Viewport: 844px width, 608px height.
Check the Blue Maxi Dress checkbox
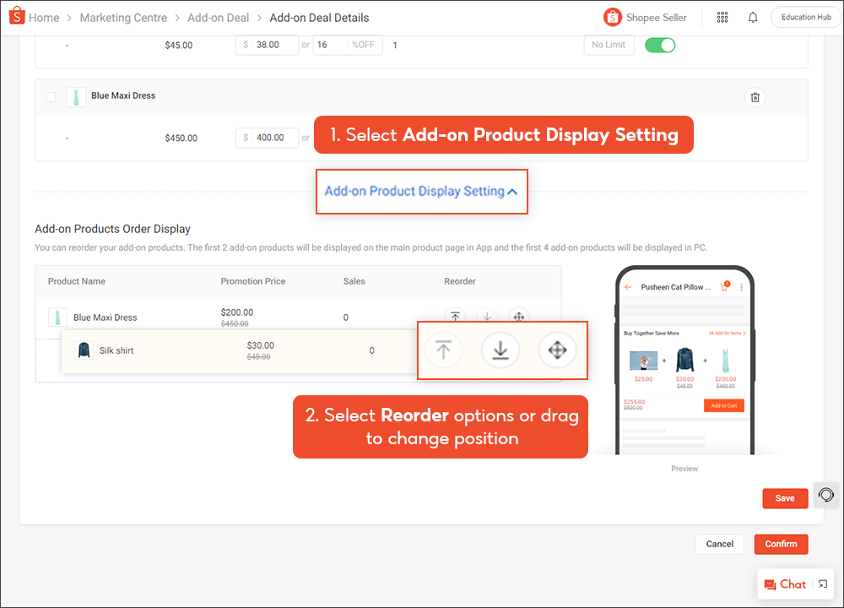[x=51, y=96]
